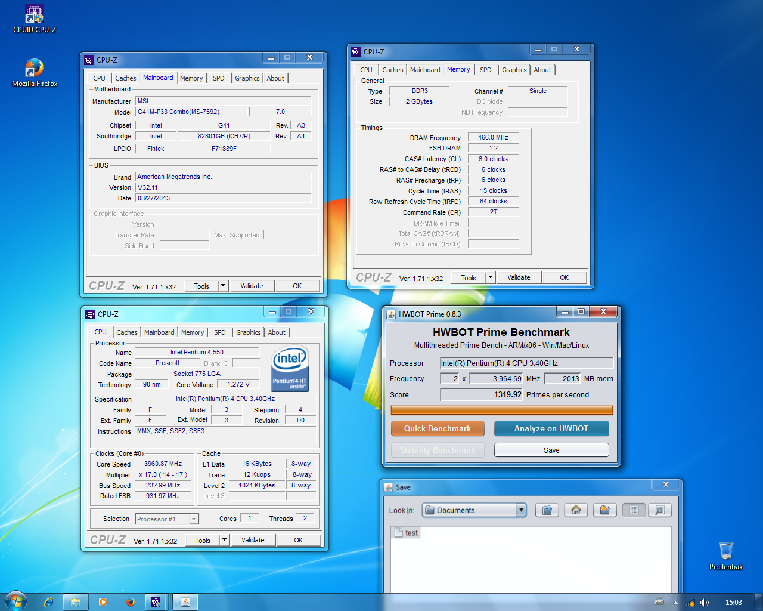Click Validate in the Memory window
This screenshot has height=611, width=763.
point(519,277)
